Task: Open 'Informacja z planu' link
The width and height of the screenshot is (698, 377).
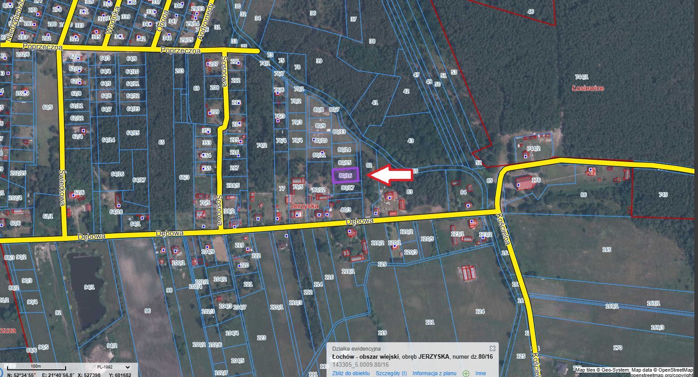Action: click(x=434, y=373)
